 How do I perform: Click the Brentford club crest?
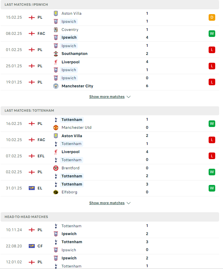[56, 168]
